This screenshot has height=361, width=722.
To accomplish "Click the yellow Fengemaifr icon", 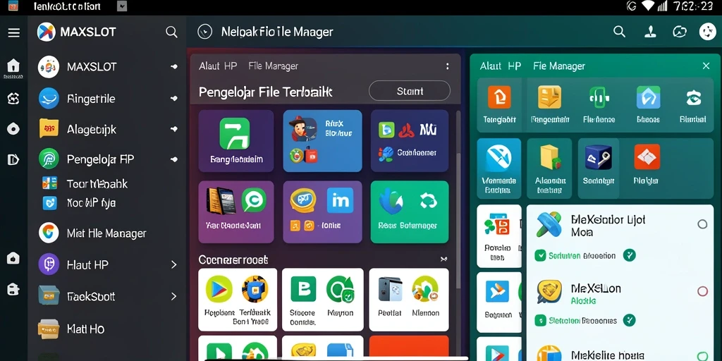I will 549,97.
